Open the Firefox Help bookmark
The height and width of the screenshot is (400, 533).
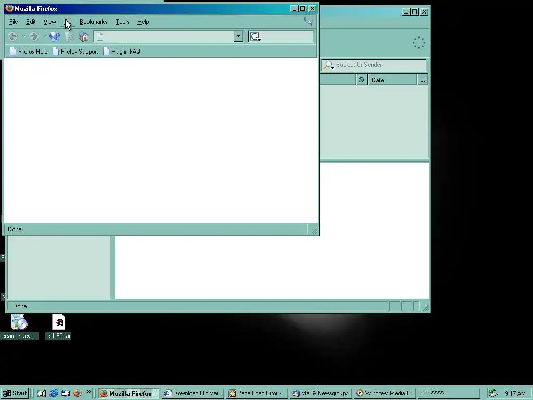coord(29,52)
